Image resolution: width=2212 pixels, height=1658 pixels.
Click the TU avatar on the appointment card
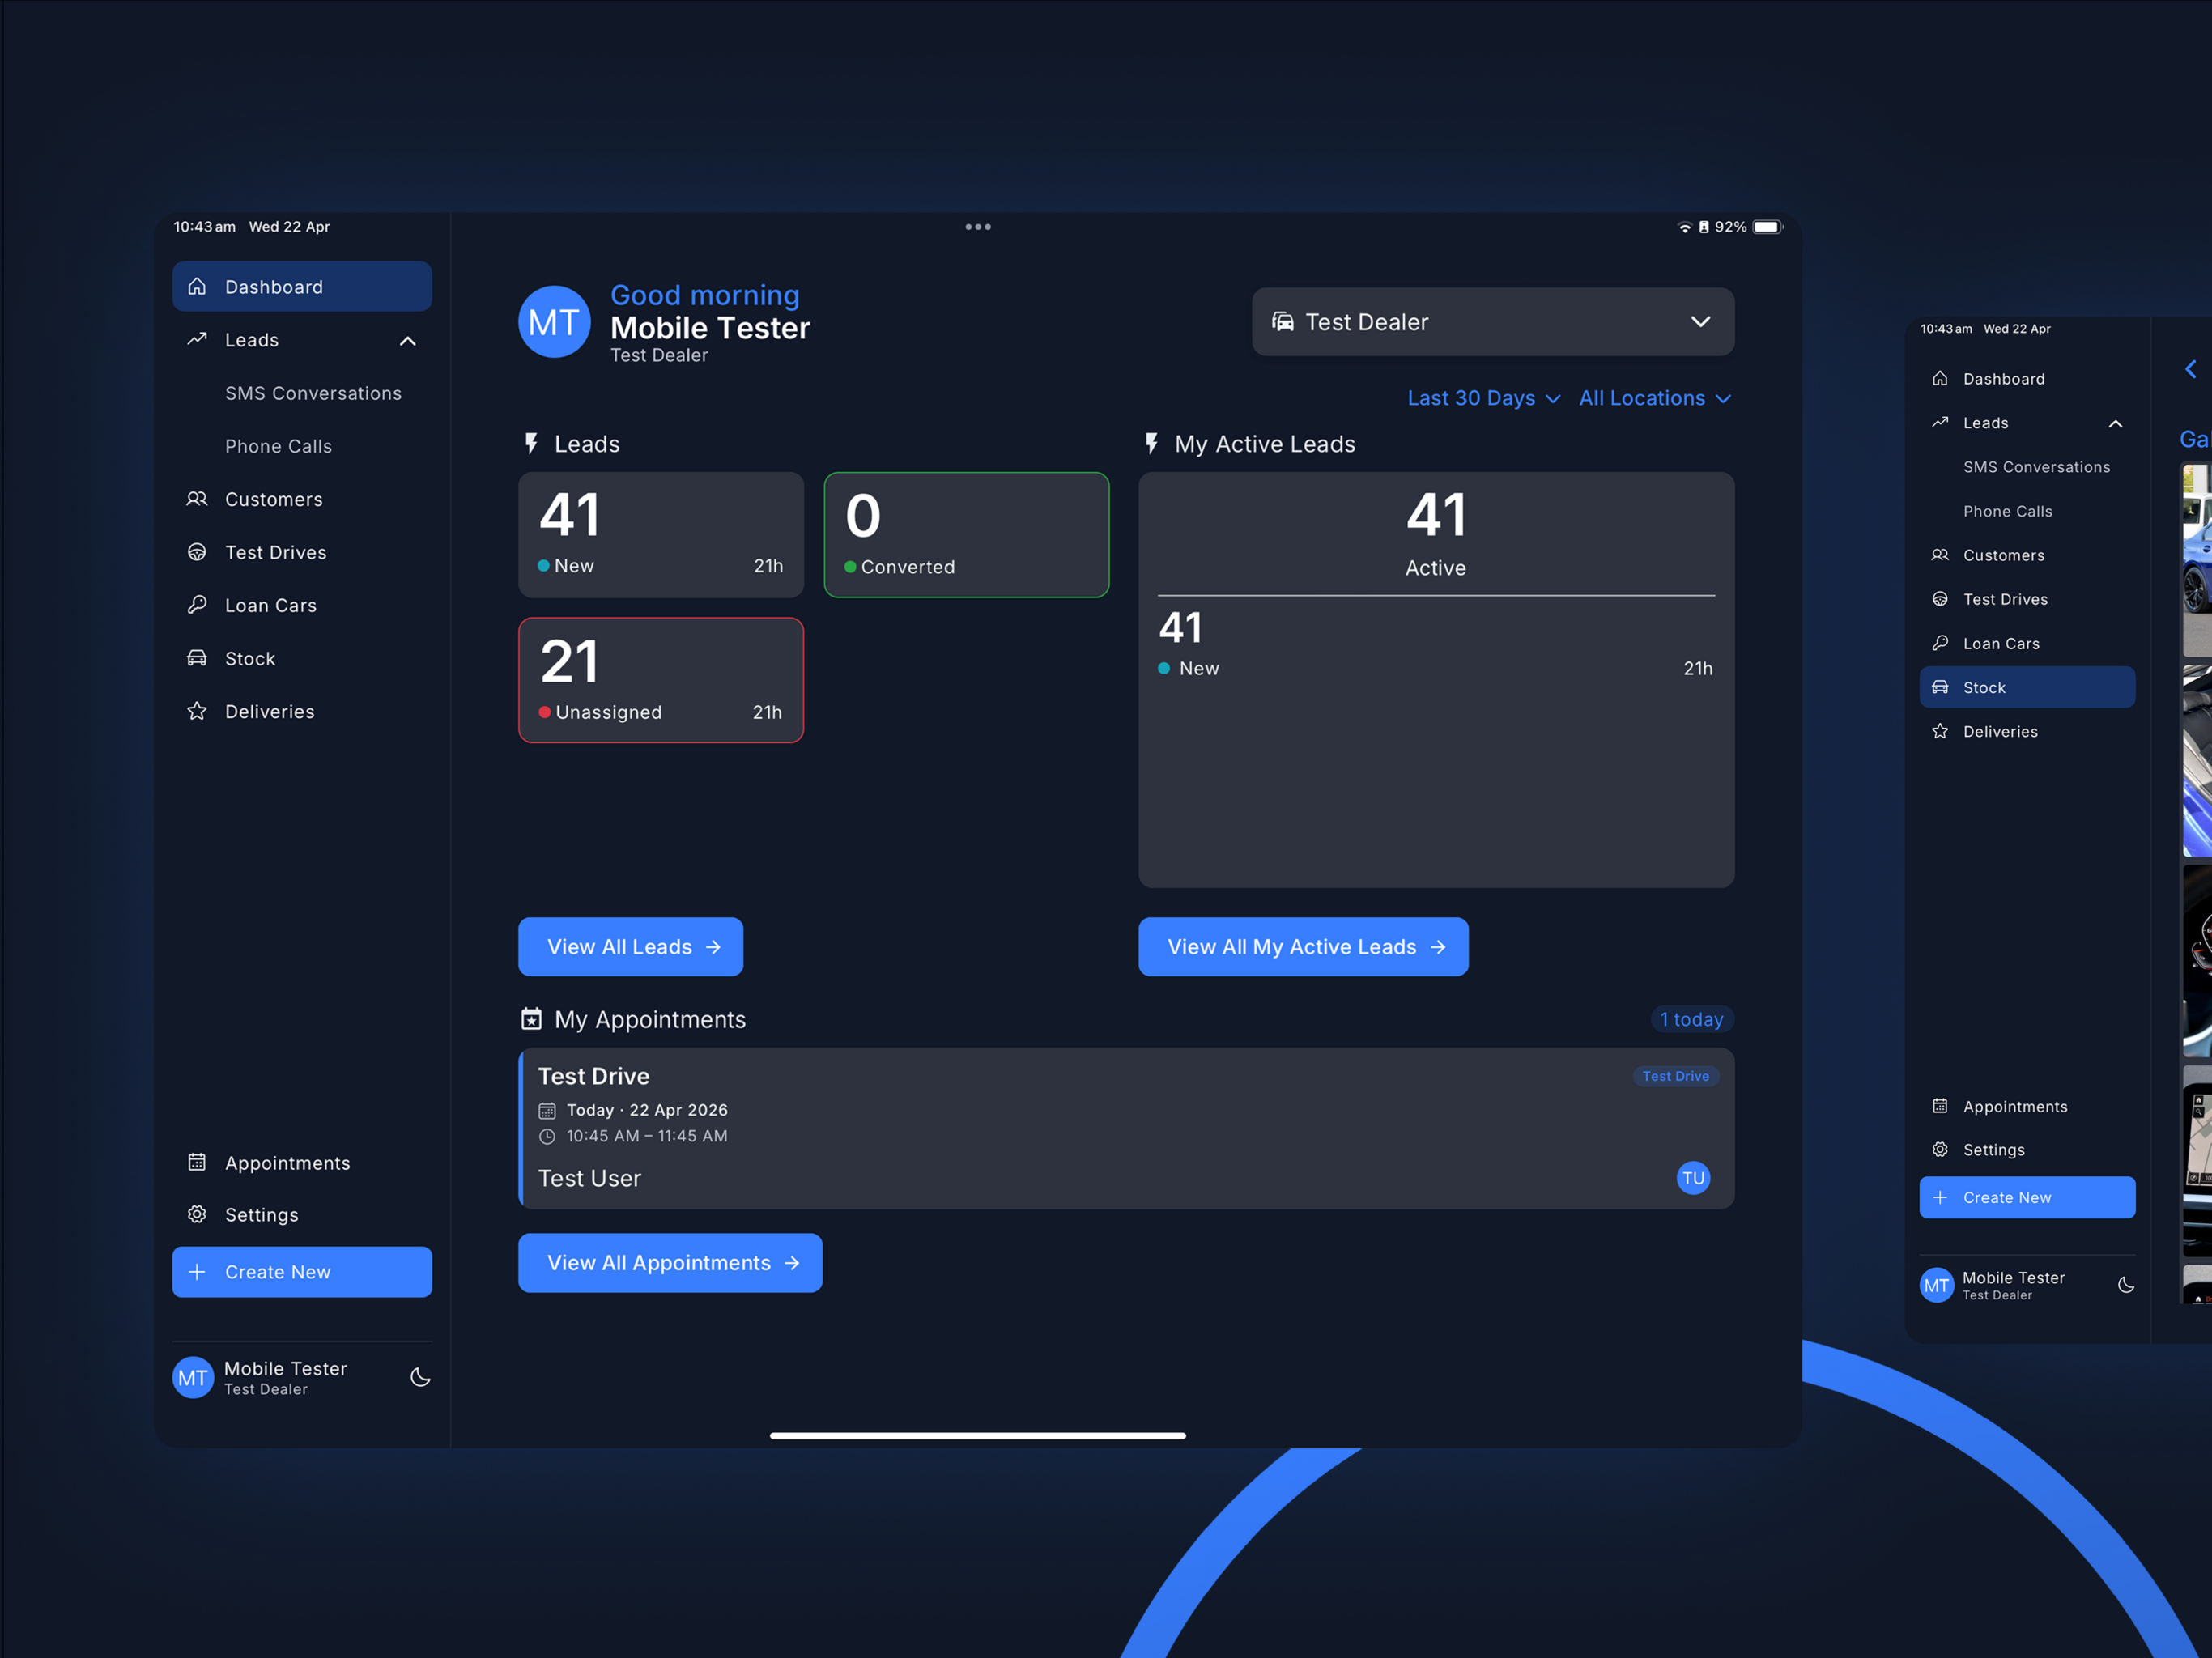click(x=1693, y=1178)
